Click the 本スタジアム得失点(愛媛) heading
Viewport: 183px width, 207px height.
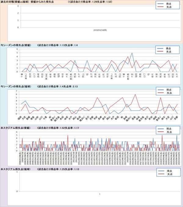click(x=16, y=128)
